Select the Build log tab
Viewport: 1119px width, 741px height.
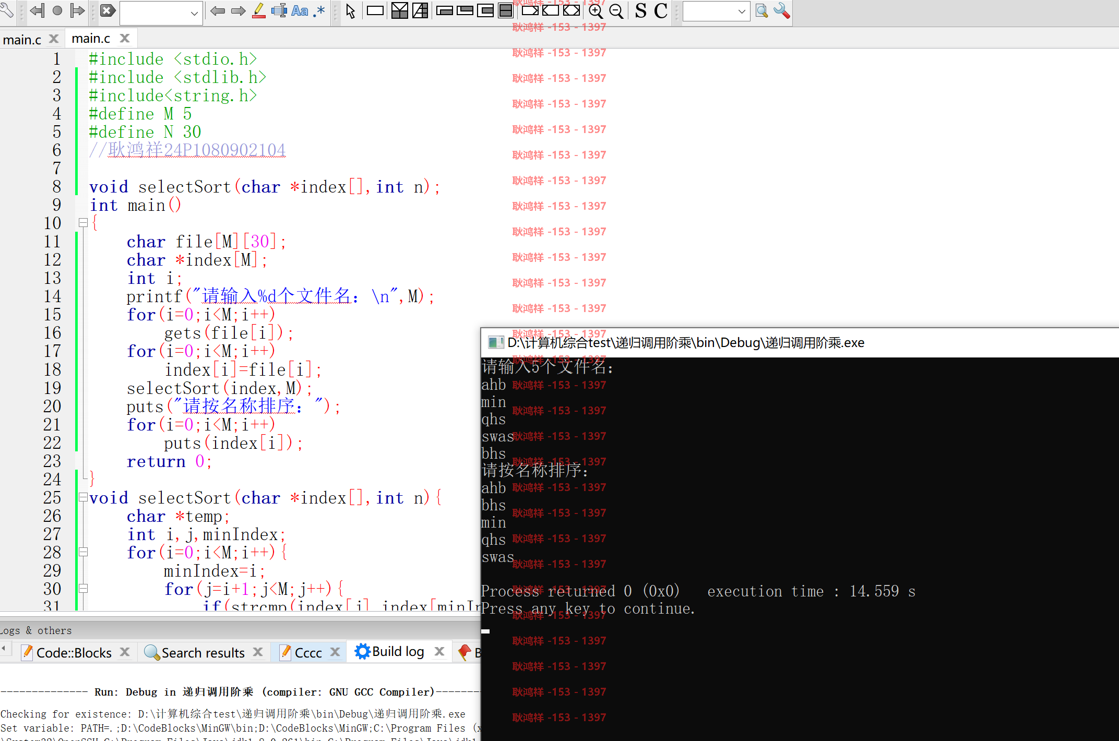398,651
